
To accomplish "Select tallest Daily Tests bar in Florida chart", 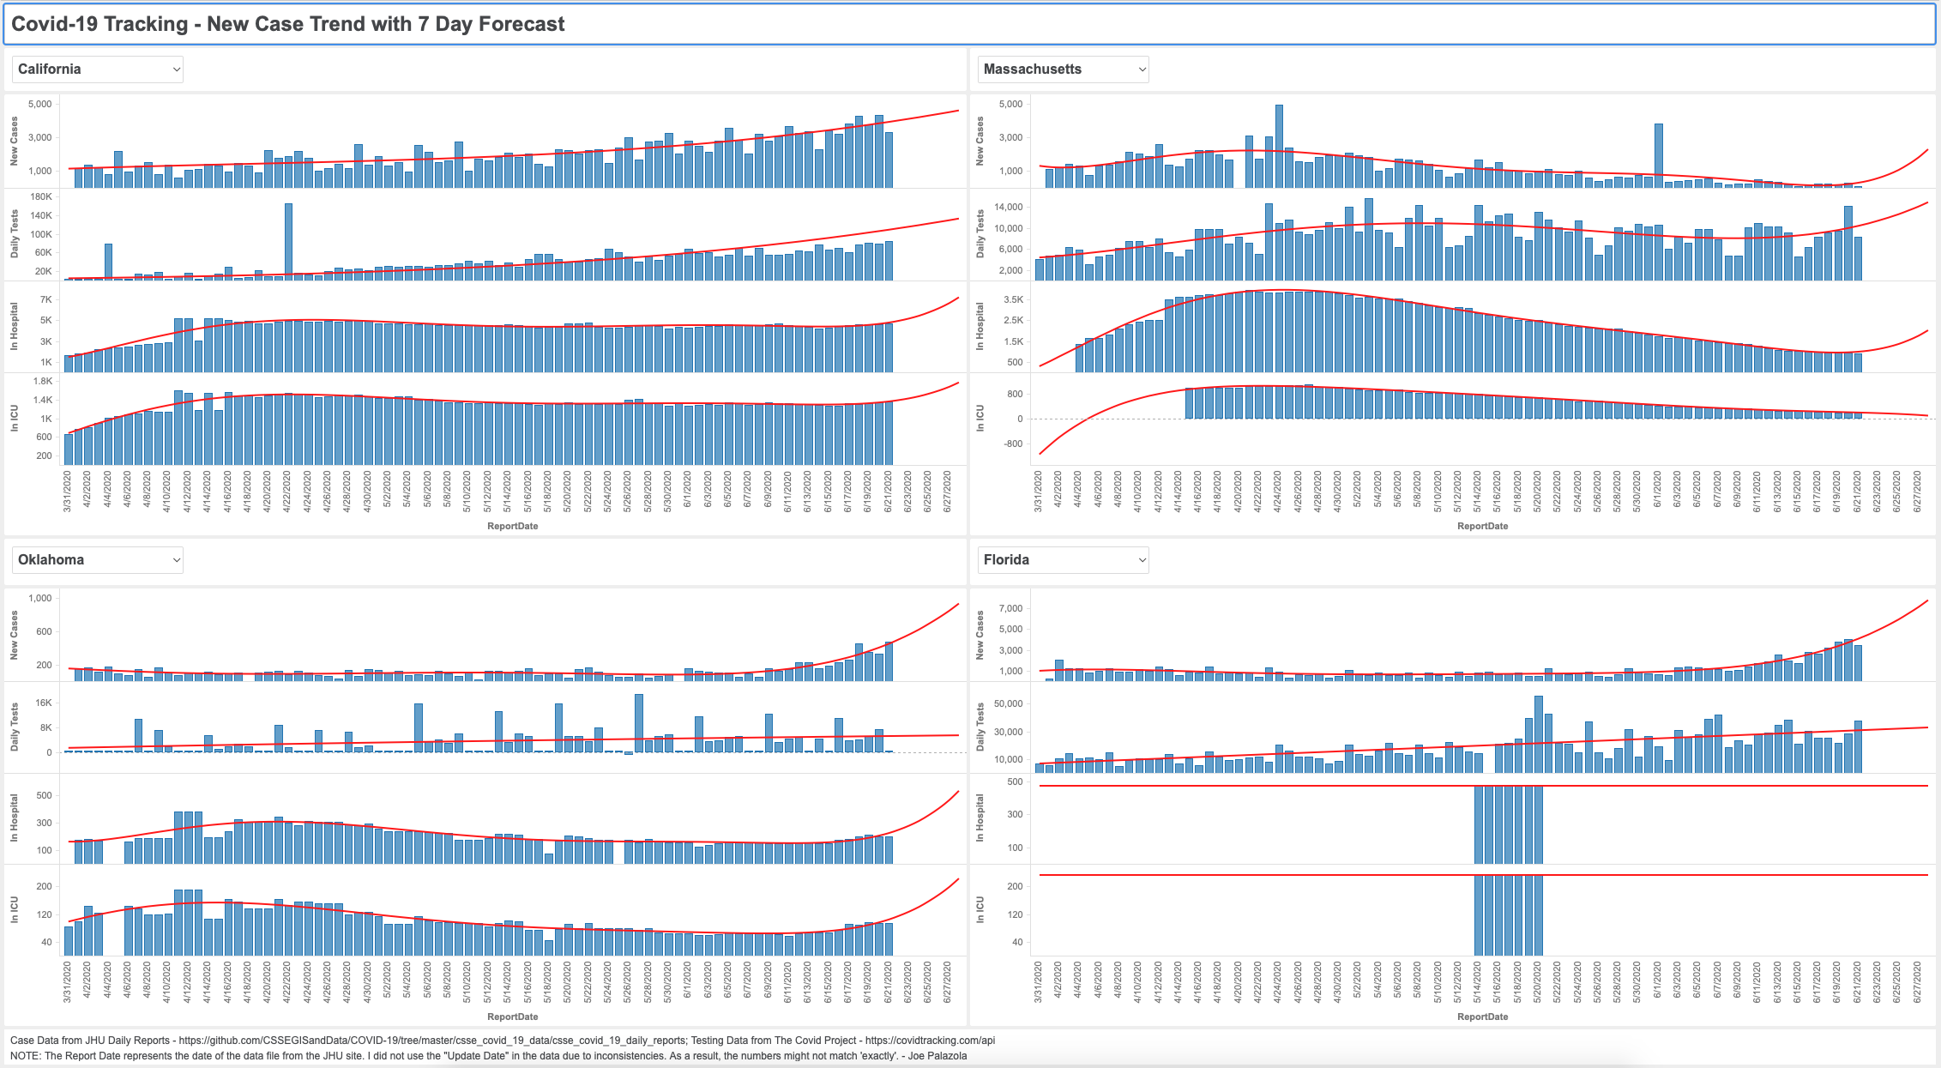I will (1538, 734).
